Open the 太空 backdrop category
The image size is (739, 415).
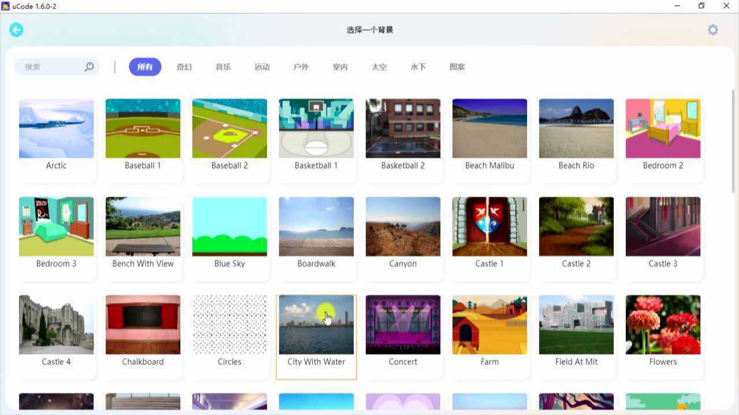[x=379, y=67]
